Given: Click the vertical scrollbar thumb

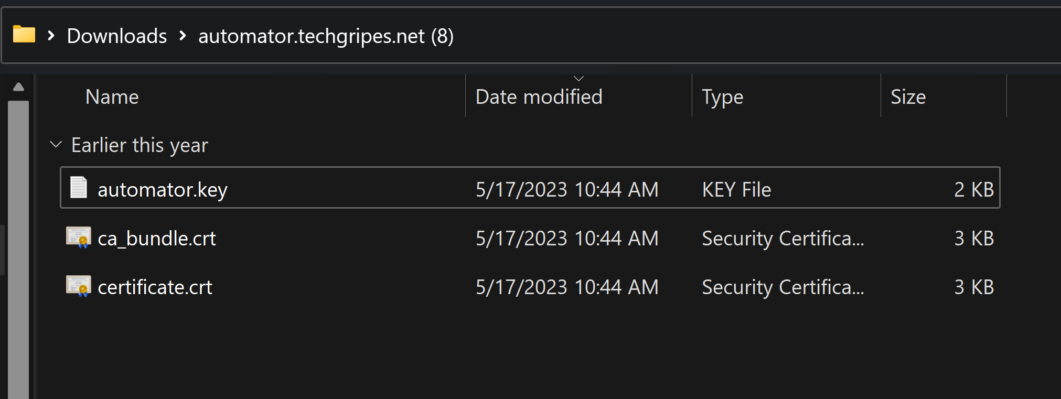Looking at the screenshot, I should [x=18, y=246].
